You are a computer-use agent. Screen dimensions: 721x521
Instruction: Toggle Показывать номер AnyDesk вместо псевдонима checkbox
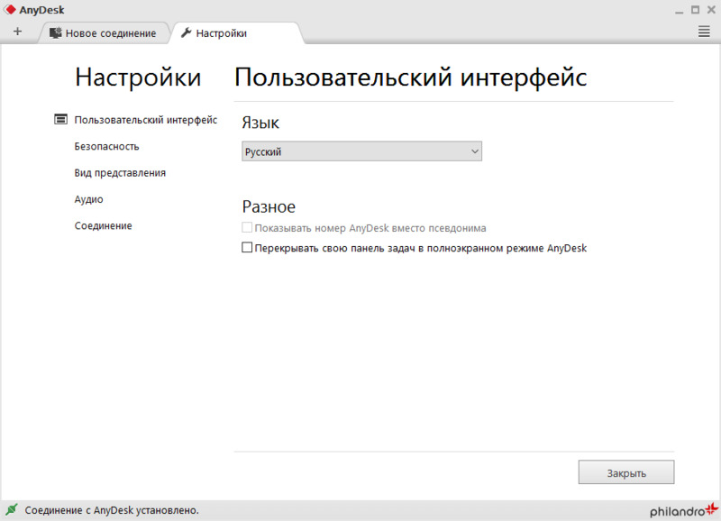coord(247,228)
